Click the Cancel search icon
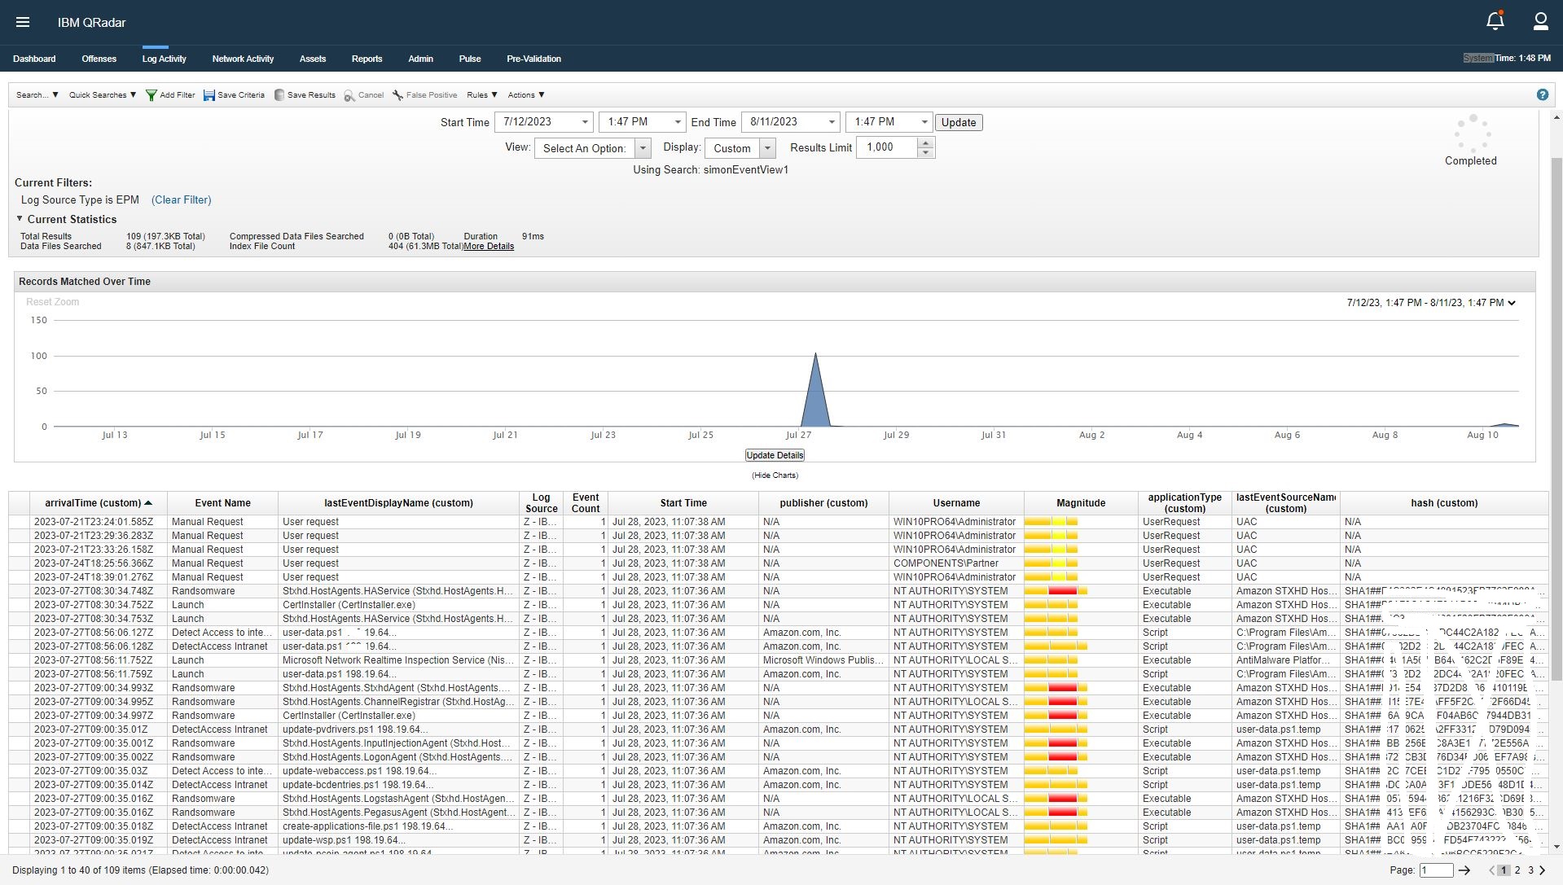The image size is (1563, 885). click(x=348, y=95)
